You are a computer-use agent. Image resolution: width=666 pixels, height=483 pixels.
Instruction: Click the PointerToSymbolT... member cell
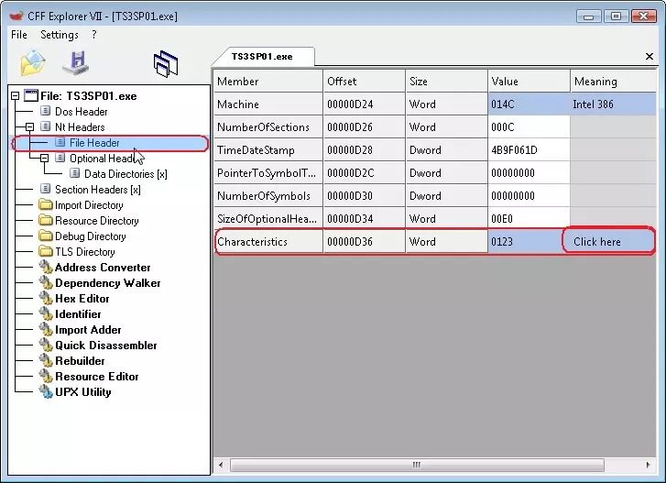point(268,173)
